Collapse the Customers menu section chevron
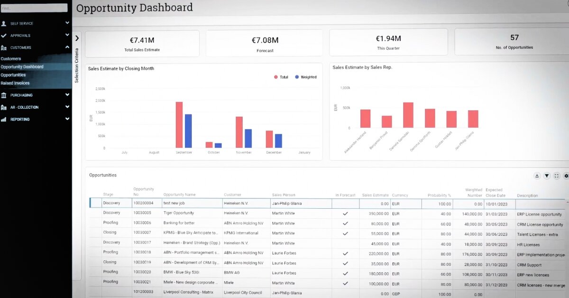The height and width of the screenshot is (298, 569). pos(67,47)
